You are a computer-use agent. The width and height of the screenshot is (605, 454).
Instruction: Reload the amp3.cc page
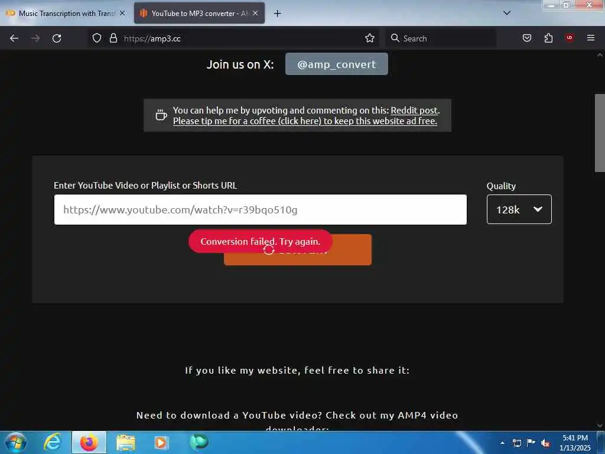click(57, 38)
